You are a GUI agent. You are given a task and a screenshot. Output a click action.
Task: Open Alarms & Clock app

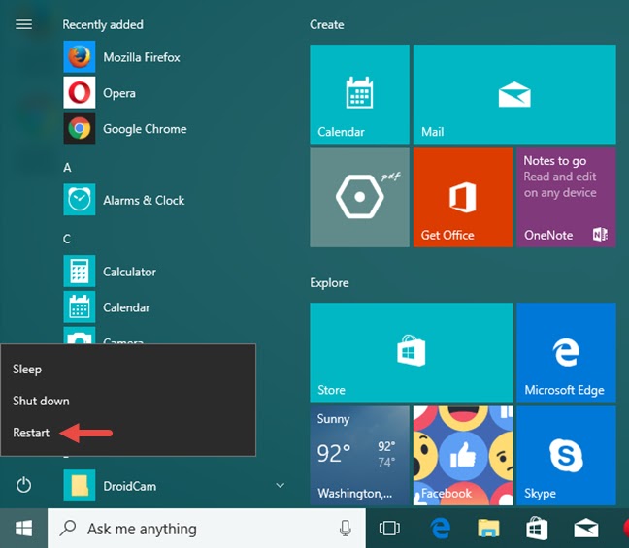(x=124, y=200)
